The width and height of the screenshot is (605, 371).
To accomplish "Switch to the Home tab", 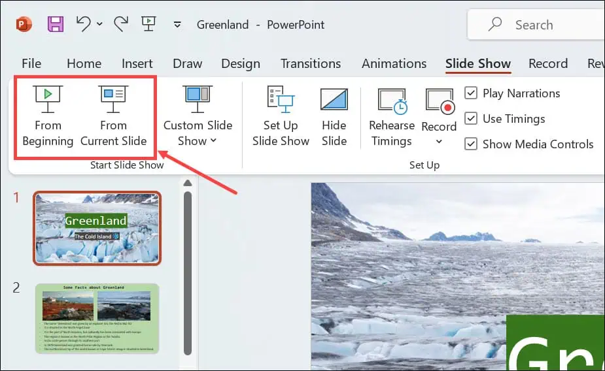I will (x=84, y=63).
